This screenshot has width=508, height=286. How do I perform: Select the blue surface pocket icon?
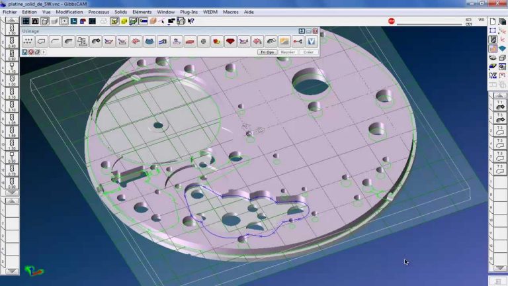[x=149, y=41]
